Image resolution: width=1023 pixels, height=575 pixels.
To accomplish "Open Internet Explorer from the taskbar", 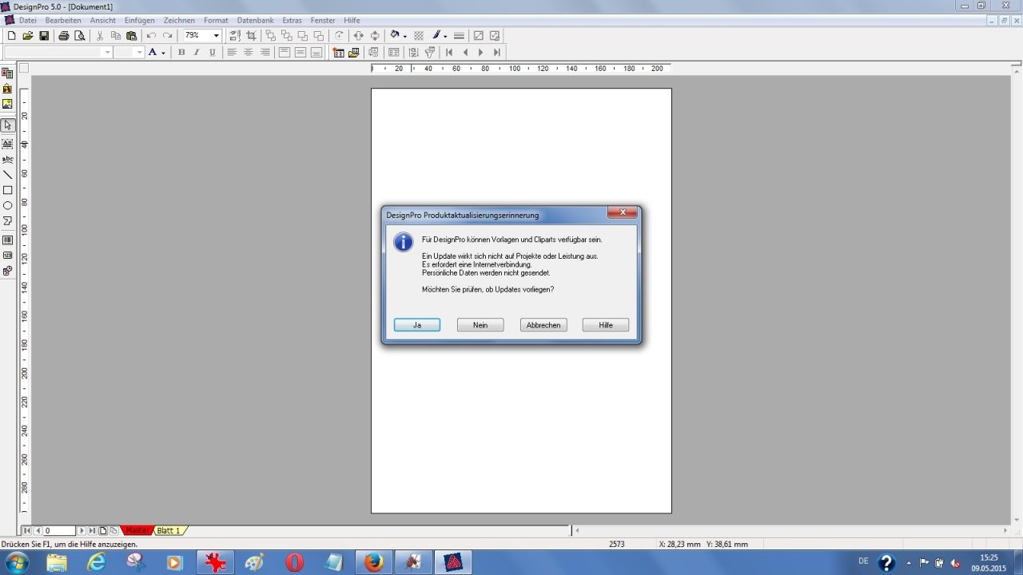I will (x=97, y=562).
